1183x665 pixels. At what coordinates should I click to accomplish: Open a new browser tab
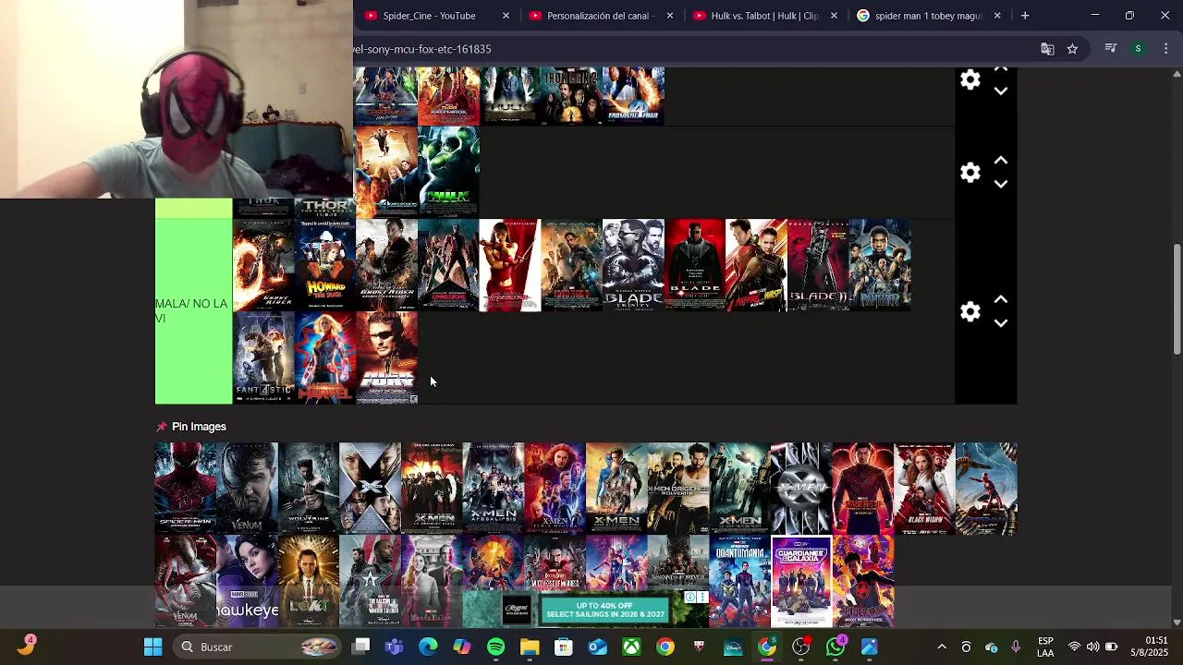pos(1025,16)
